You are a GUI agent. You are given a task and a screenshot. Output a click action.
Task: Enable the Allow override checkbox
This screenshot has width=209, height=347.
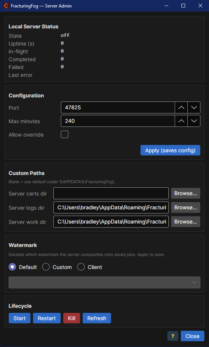pyautogui.click(x=65, y=134)
